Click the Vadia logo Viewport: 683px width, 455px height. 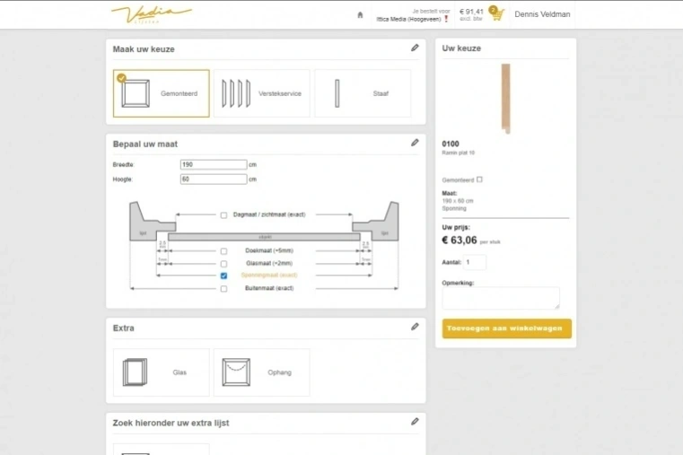[151, 13]
